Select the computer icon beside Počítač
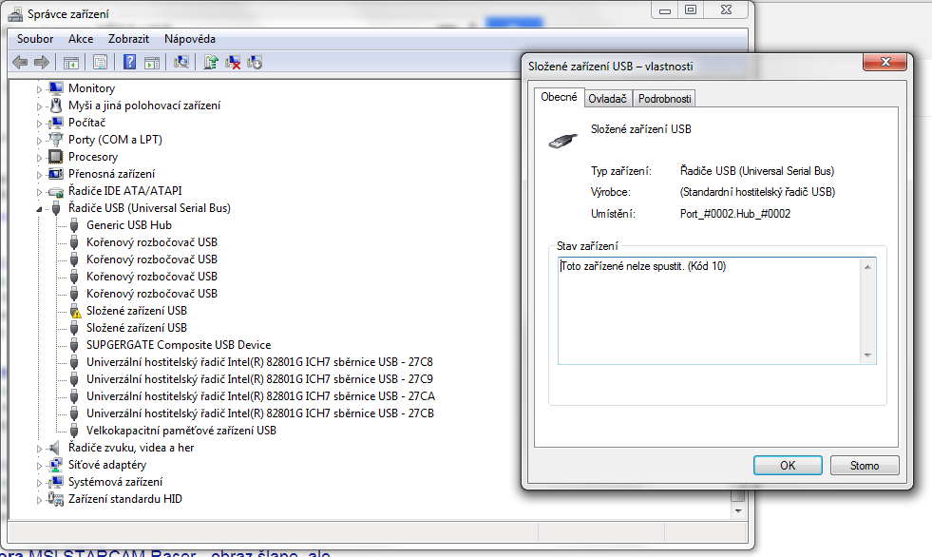The height and width of the screenshot is (557, 932). pyautogui.click(x=56, y=123)
